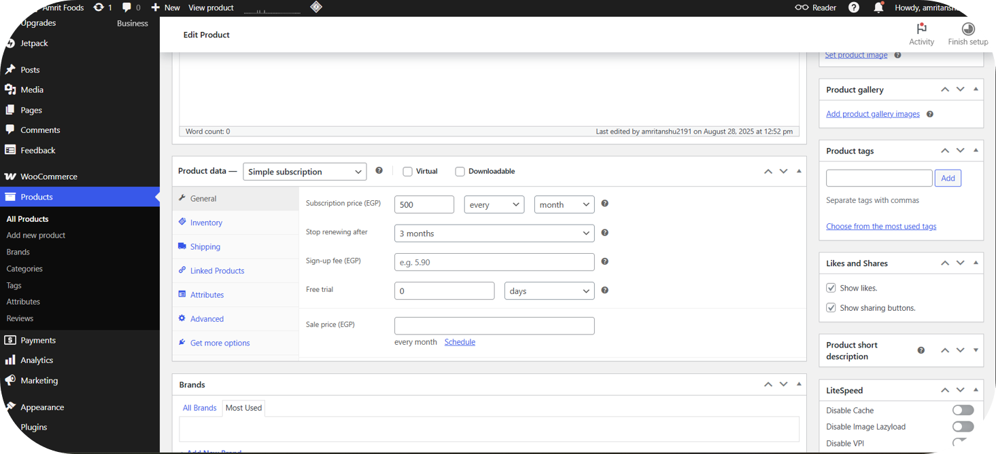Click help icon beside Subscription price
Viewport: 996px width, 454px height.
click(604, 204)
